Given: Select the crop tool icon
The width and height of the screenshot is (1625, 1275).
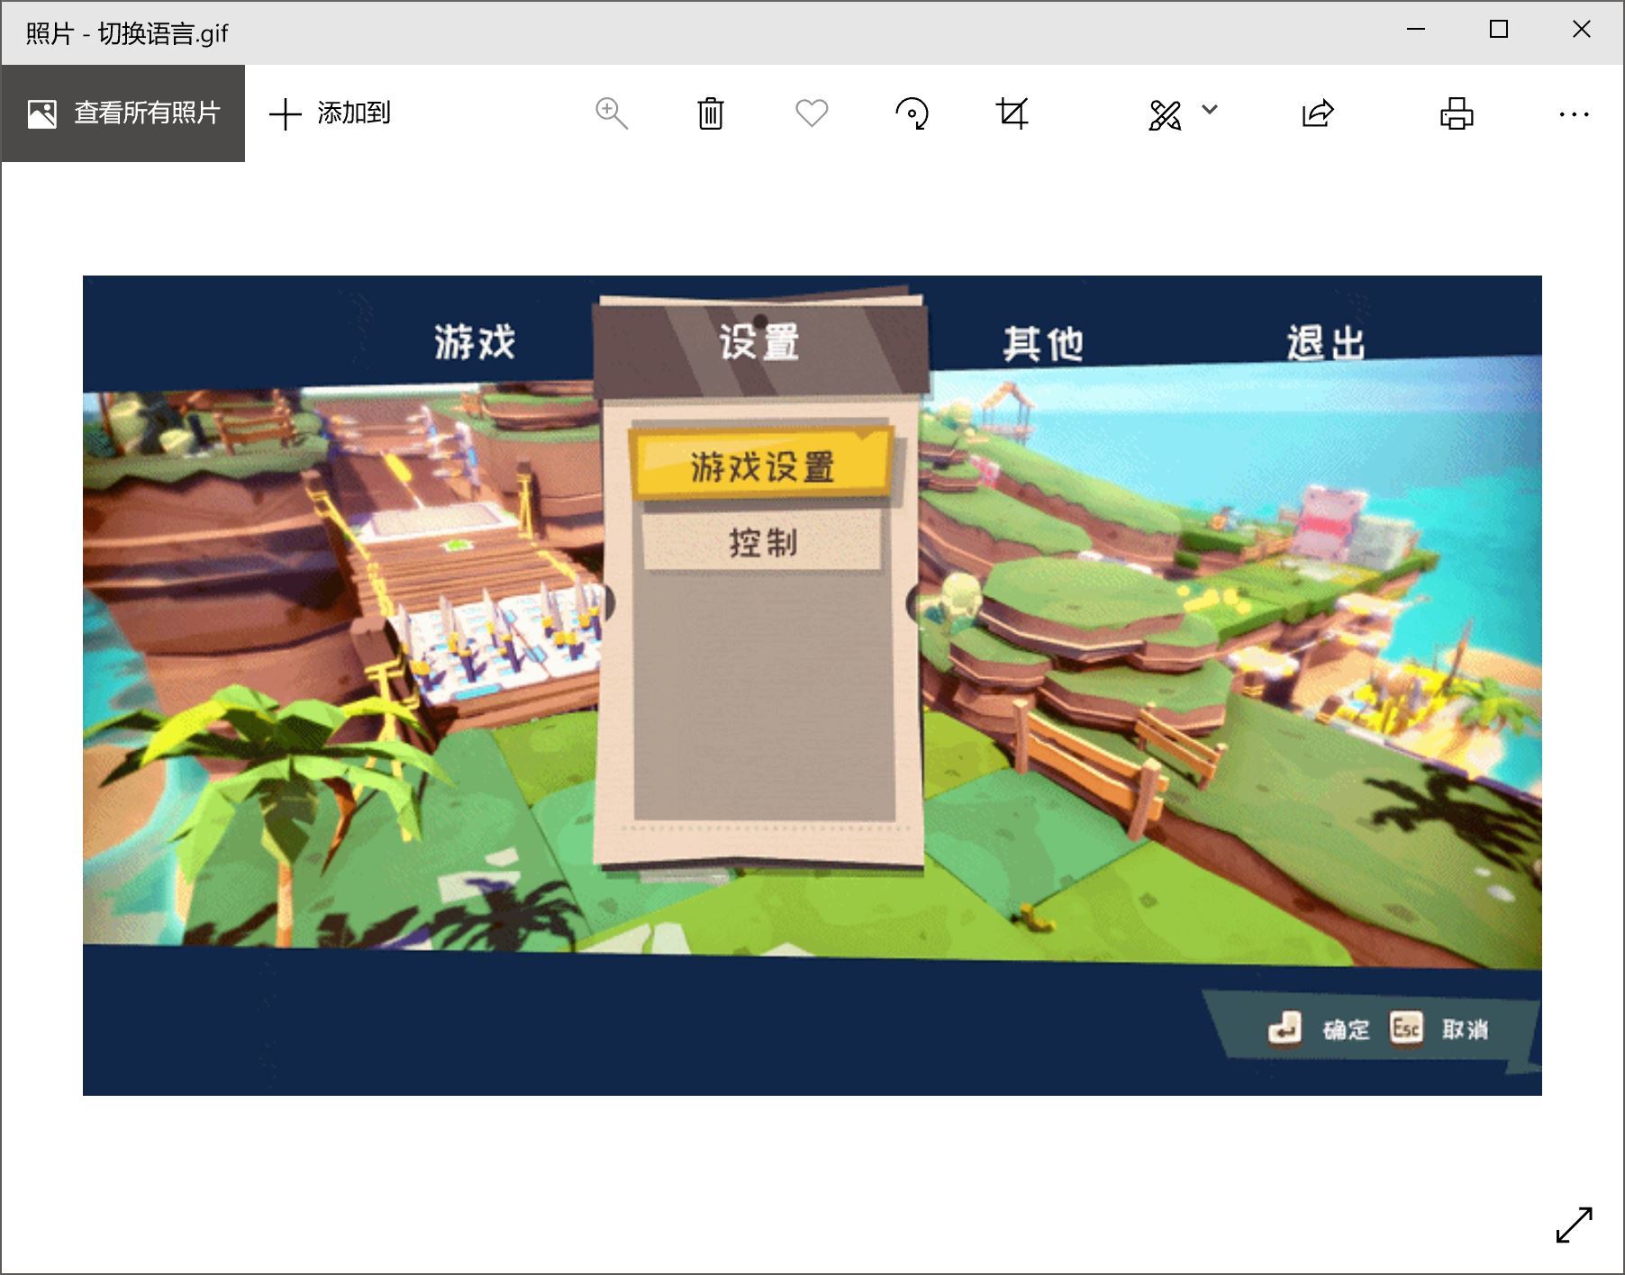Looking at the screenshot, I should (x=1012, y=113).
